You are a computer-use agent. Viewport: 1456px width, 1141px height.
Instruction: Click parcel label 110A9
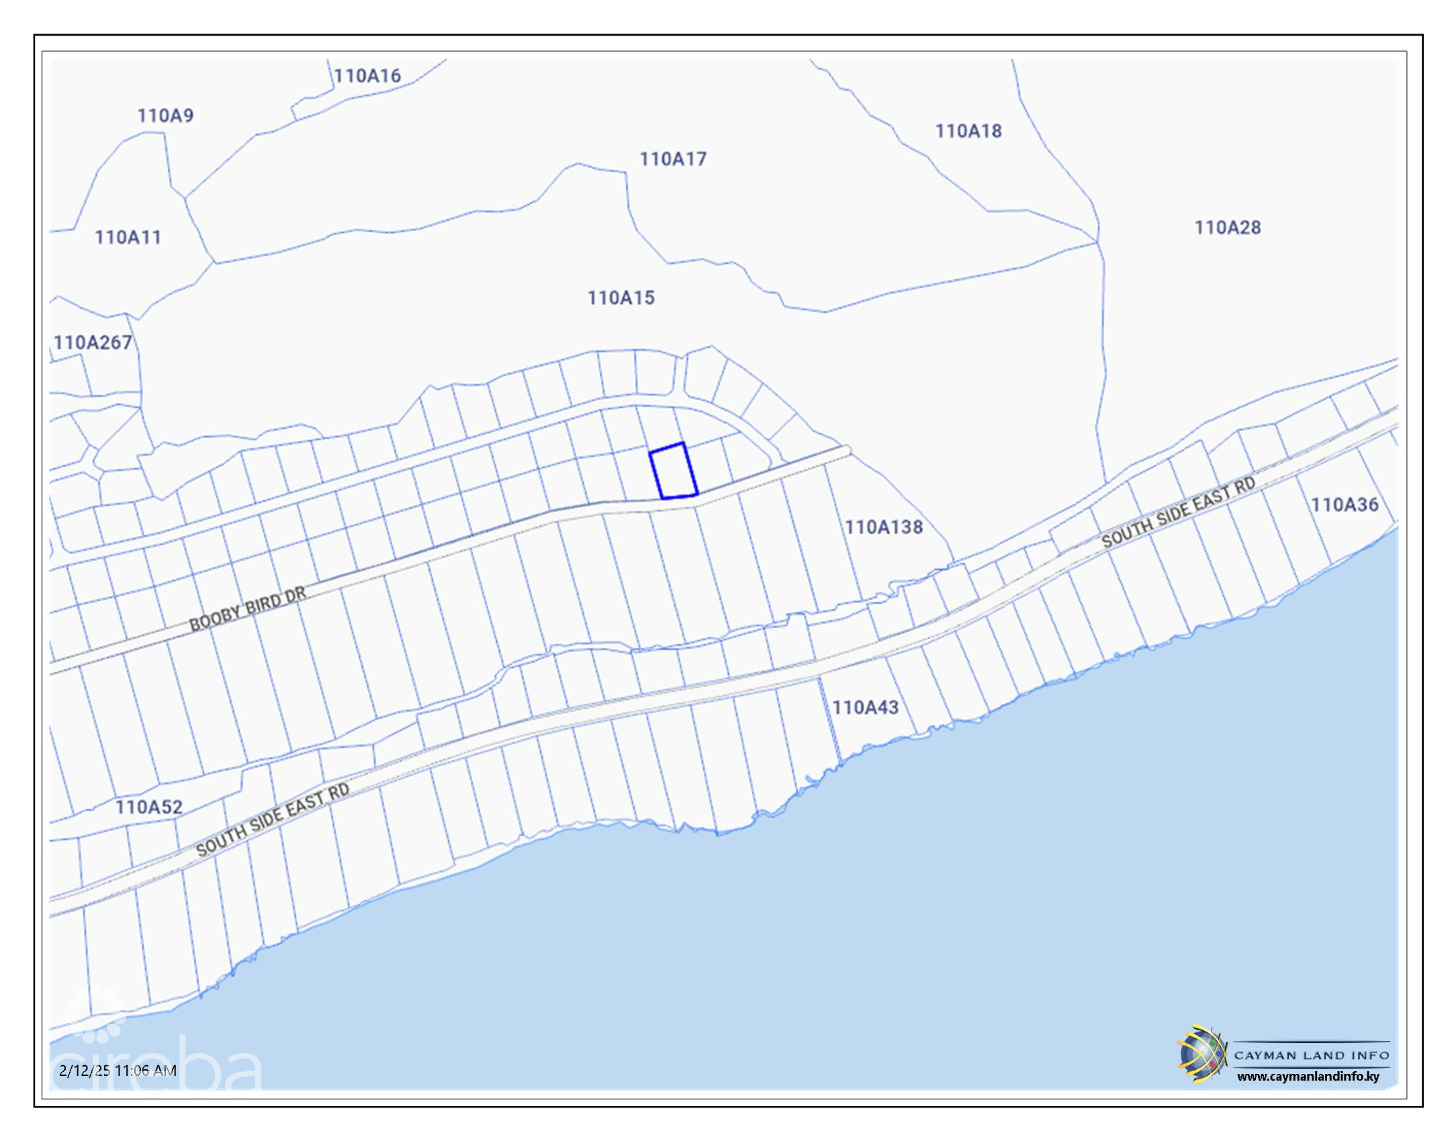[x=165, y=115]
